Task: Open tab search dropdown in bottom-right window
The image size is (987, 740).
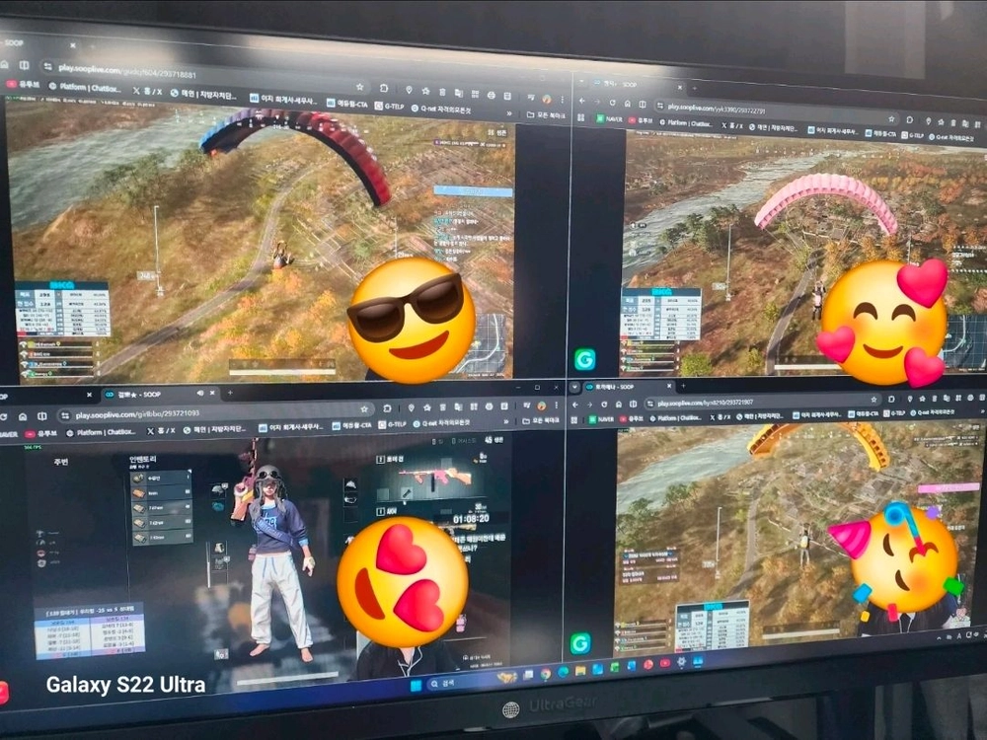Action: tap(574, 388)
